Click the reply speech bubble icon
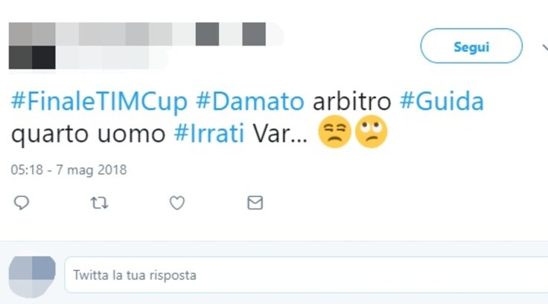 (22, 203)
